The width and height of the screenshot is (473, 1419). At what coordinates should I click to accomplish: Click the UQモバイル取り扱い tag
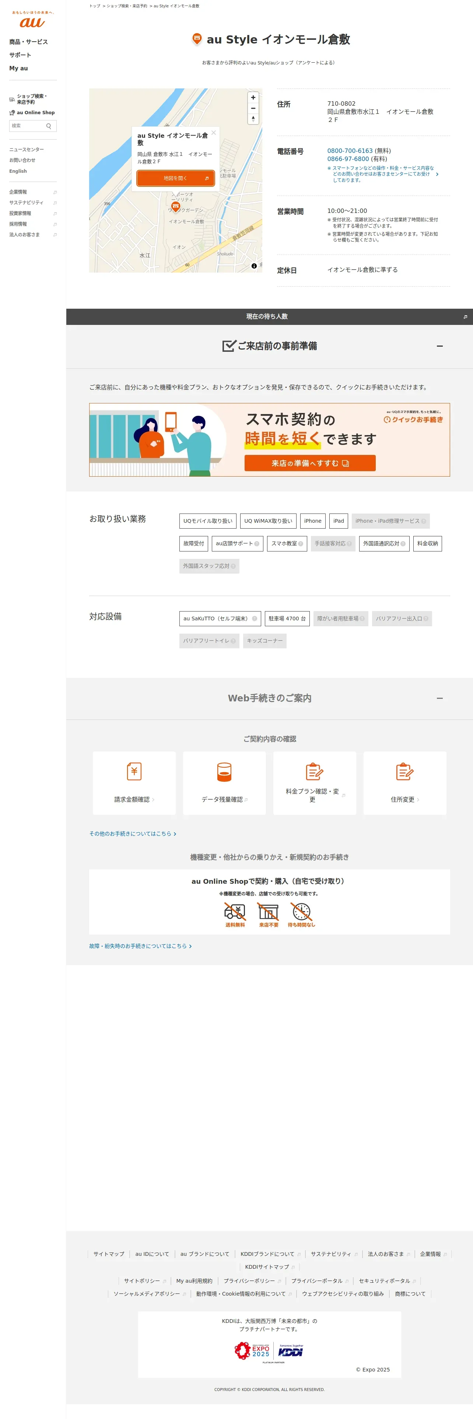coord(208,521)
